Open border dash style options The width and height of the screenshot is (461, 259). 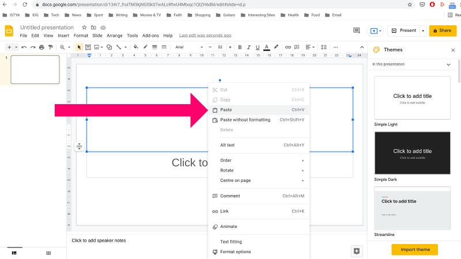(x=164, y=47)
